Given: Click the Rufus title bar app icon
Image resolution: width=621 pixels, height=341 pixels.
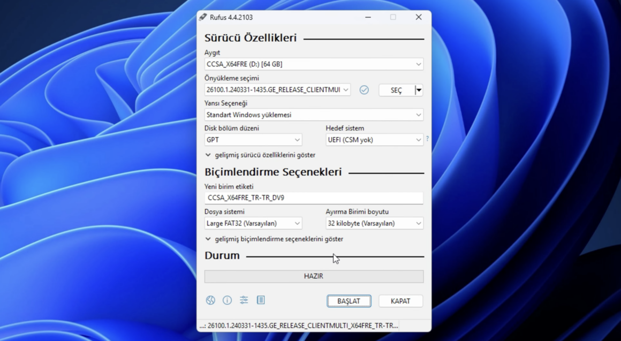Looking at the screenshot, I should click(203, 17).
